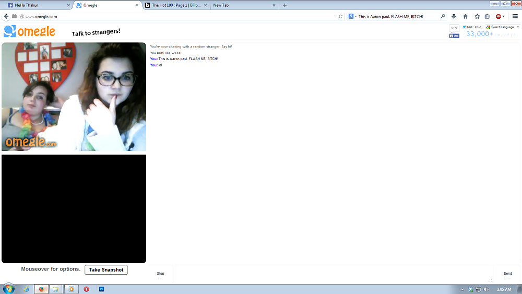
Task: Click the search magnifier icon in search bar
Action: coord(443,16)
